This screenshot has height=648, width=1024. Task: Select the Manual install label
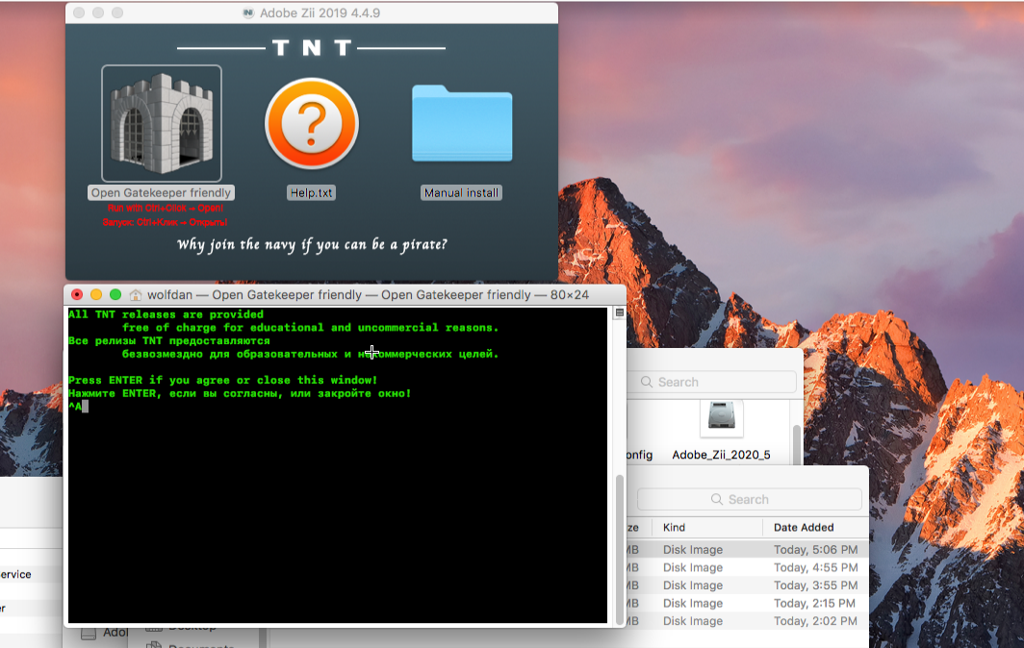461,192
